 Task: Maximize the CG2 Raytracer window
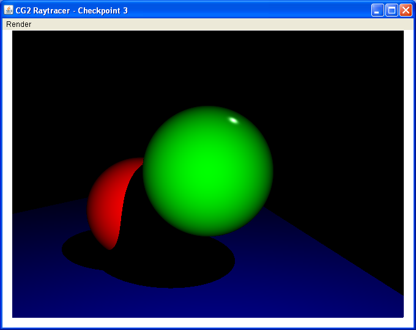coord(392,10)
